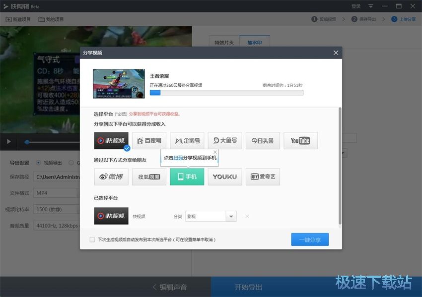Screen dimensions: 422x297
Task: Open the 分类 category dropdown
Action: tap(211, 216)
